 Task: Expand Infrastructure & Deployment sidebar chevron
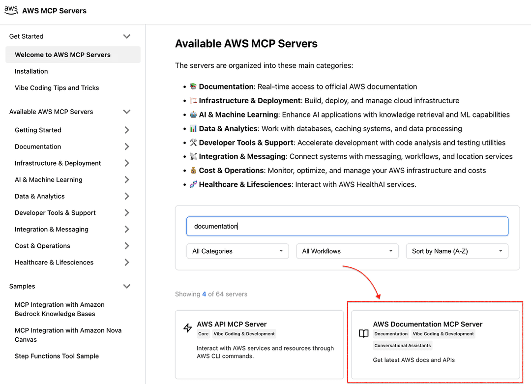tap(127, 163)
